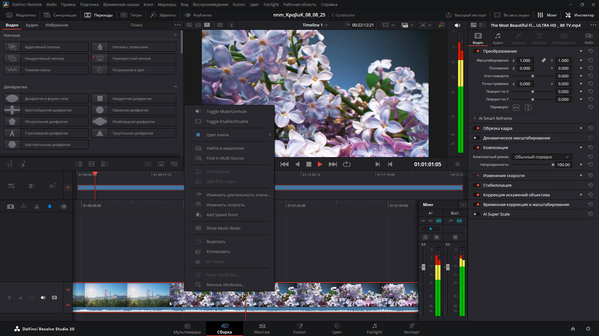Toggle Коррекция искажений объектива switch
Screen dimensions: 599x336
click(x=476, y=195)
